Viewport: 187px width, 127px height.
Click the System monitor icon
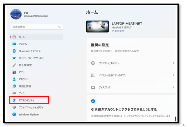[x=14, y=44]
